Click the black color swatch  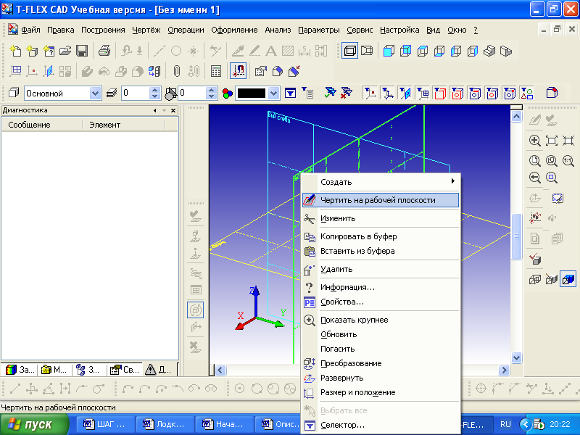pyautogui.click(x=252, y=94)
